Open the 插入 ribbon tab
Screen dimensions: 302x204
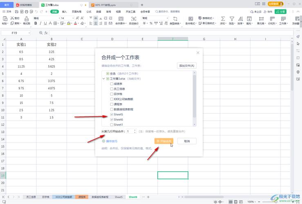click(64, 12)
